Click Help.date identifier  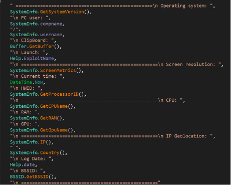coord(22,165)
